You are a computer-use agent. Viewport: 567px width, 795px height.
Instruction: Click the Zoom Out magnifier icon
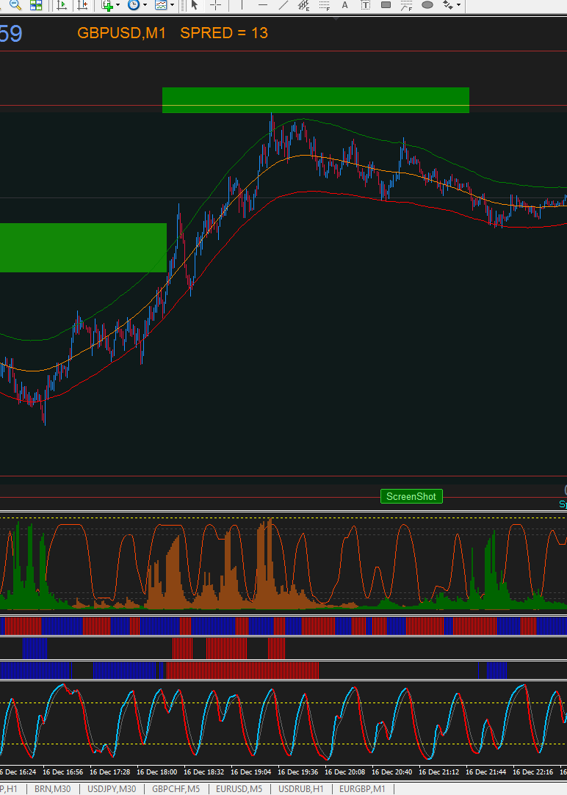click(x=15, y=4)
